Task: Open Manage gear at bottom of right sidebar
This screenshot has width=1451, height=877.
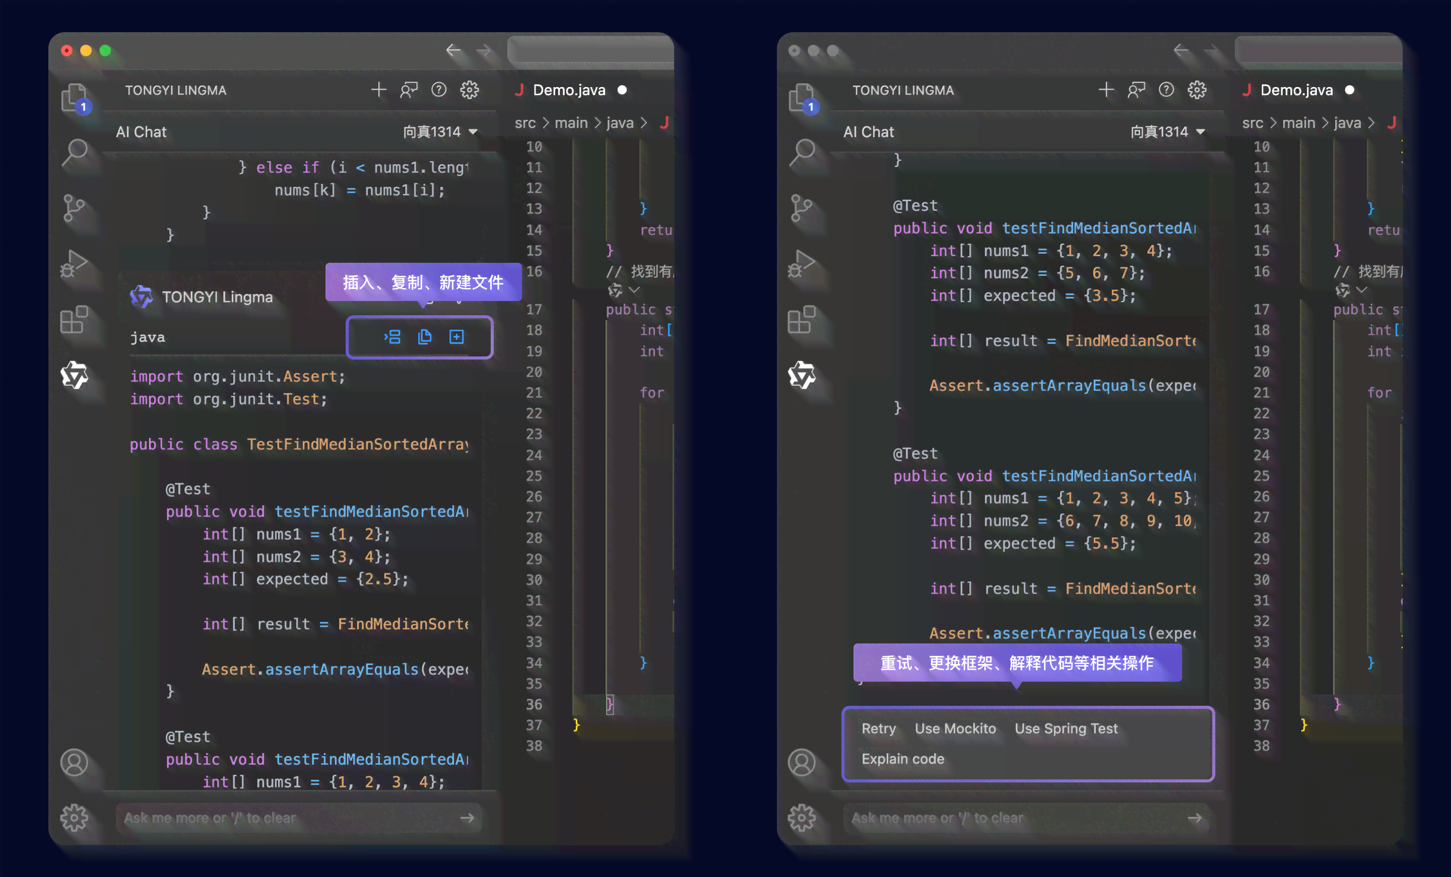Action: [x=802, y=818]
